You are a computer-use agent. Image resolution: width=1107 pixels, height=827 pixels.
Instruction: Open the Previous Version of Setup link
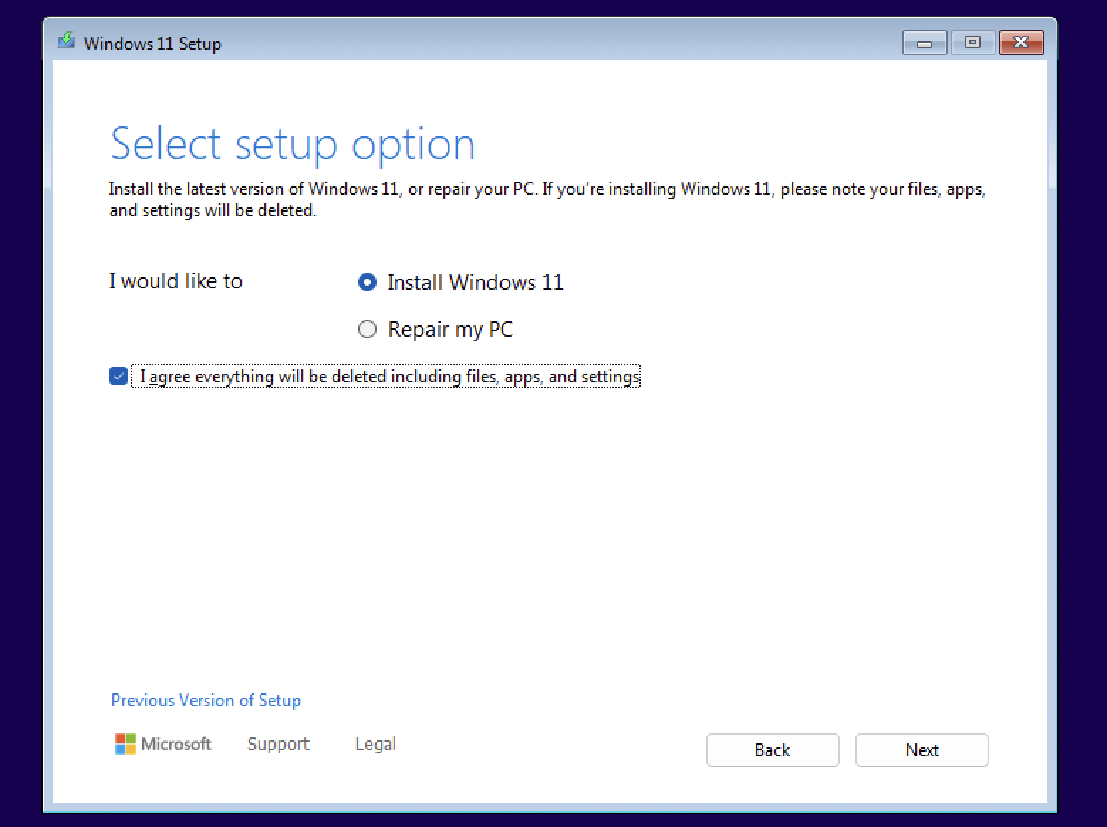point(206,701)
